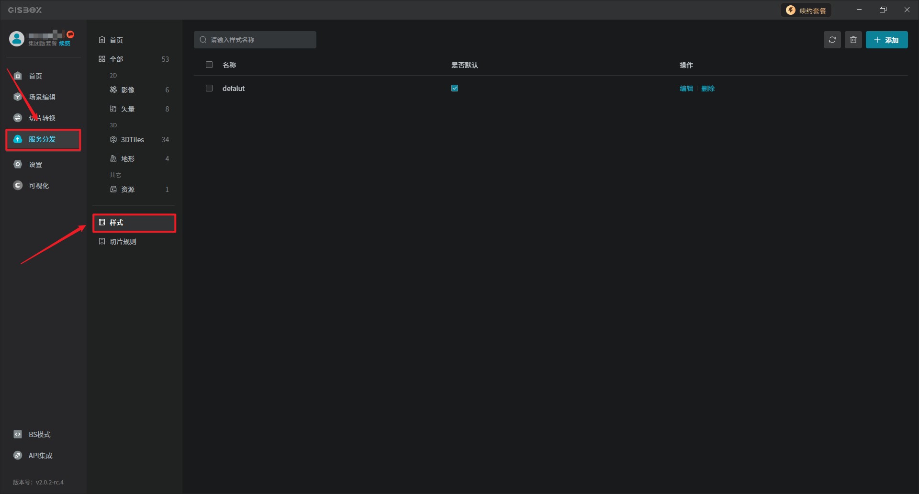This screenshot has height=494, width=919.
Task: Switch to BS模式 mode
Action: point(39,435)
